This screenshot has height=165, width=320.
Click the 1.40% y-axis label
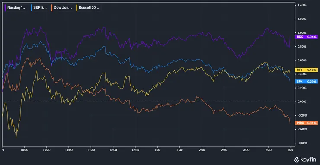(x=302, y=5)
